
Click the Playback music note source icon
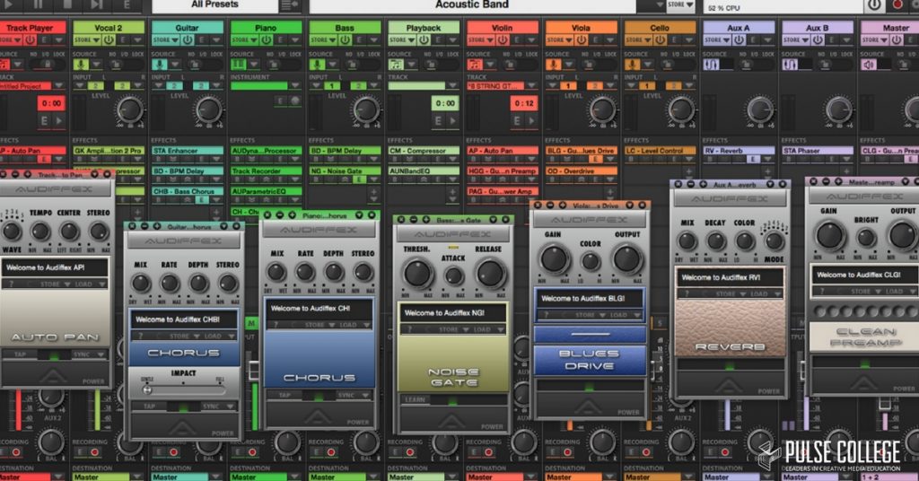[x=396, y=64]
